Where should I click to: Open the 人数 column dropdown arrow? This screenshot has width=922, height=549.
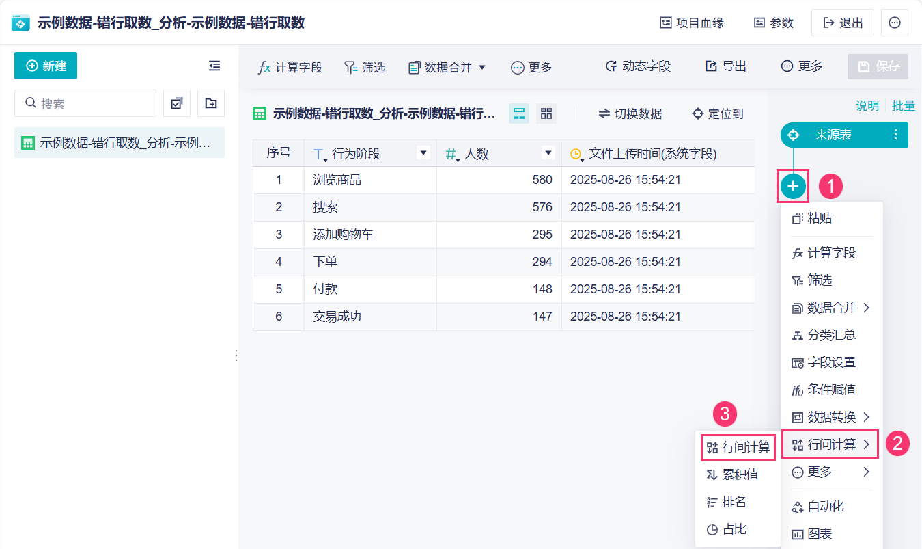[x=547, y=153]
